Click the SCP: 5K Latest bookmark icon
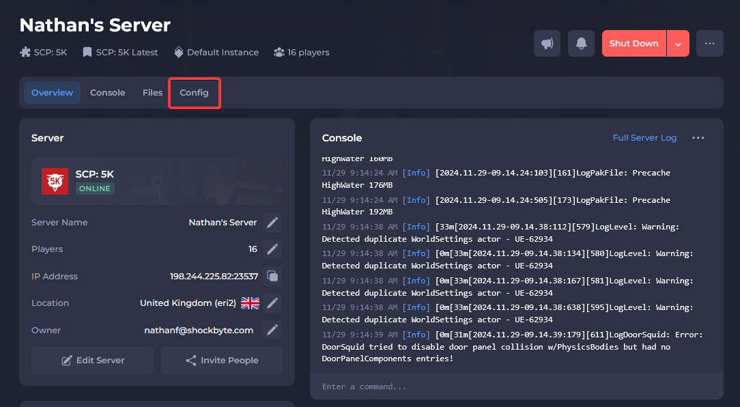 click(87, 52)
